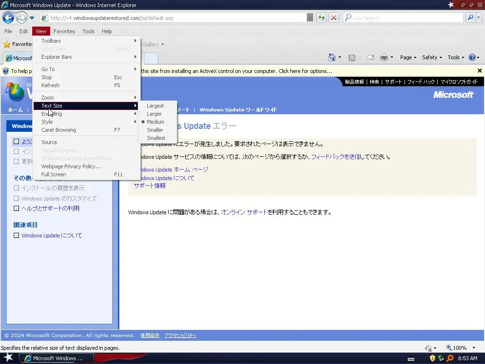
Task: Click the zoom magnifier icon in status bar
Action: (x=449, y=347)
